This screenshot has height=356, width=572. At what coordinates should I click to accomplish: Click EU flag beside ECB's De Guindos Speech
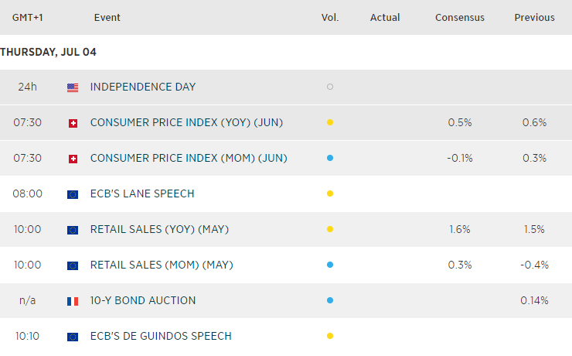tap(73, 337)
